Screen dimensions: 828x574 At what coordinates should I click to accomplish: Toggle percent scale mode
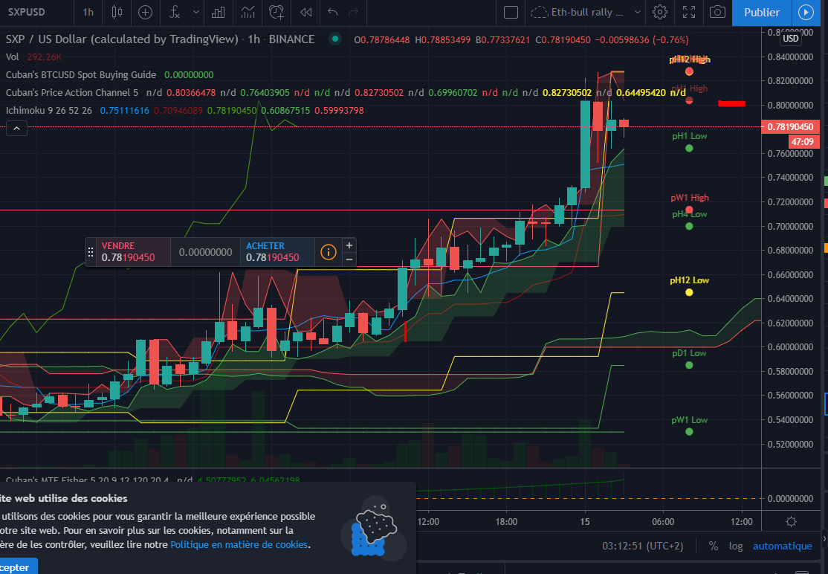pos(714,546)
